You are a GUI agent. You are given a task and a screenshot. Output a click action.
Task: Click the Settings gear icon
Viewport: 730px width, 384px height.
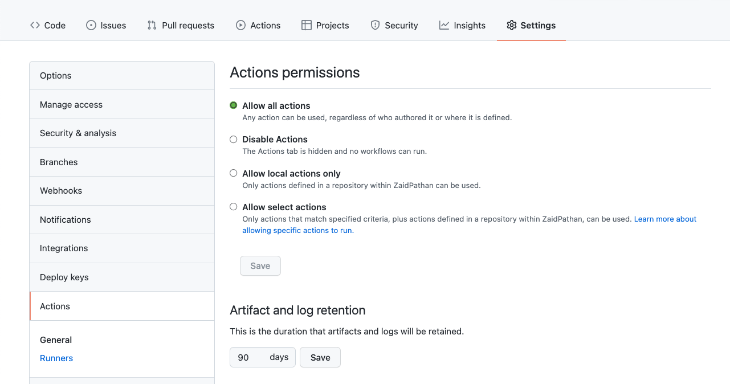512,25
